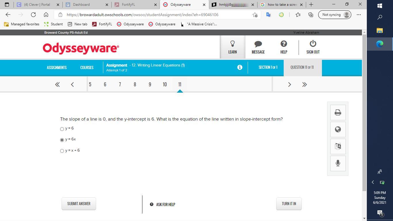Go to previous question arrow
This screenshot has height=221, width=393.
coord(72,84)
